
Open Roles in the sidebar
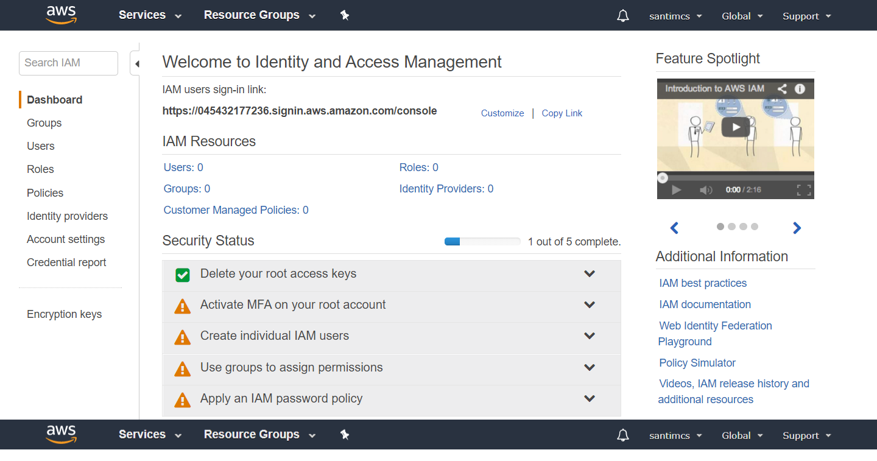pyautogui.click(x=40, y=169)
